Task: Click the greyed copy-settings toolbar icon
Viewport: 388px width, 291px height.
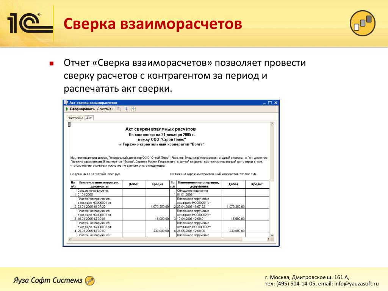Action: [x=119, y=109]
